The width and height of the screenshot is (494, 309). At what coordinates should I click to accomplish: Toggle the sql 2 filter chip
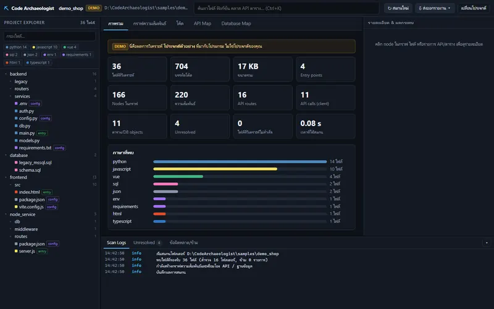12,54
